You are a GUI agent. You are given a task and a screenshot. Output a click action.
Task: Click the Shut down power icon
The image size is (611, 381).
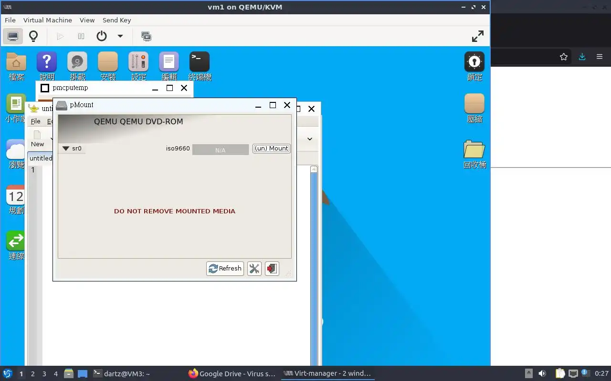click(x=101, y=36)
